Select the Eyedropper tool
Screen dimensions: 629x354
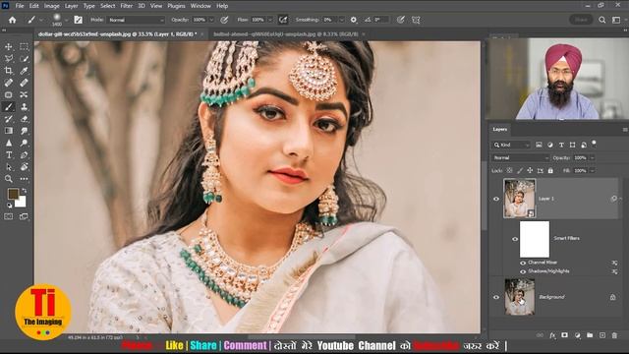point(24,71)
